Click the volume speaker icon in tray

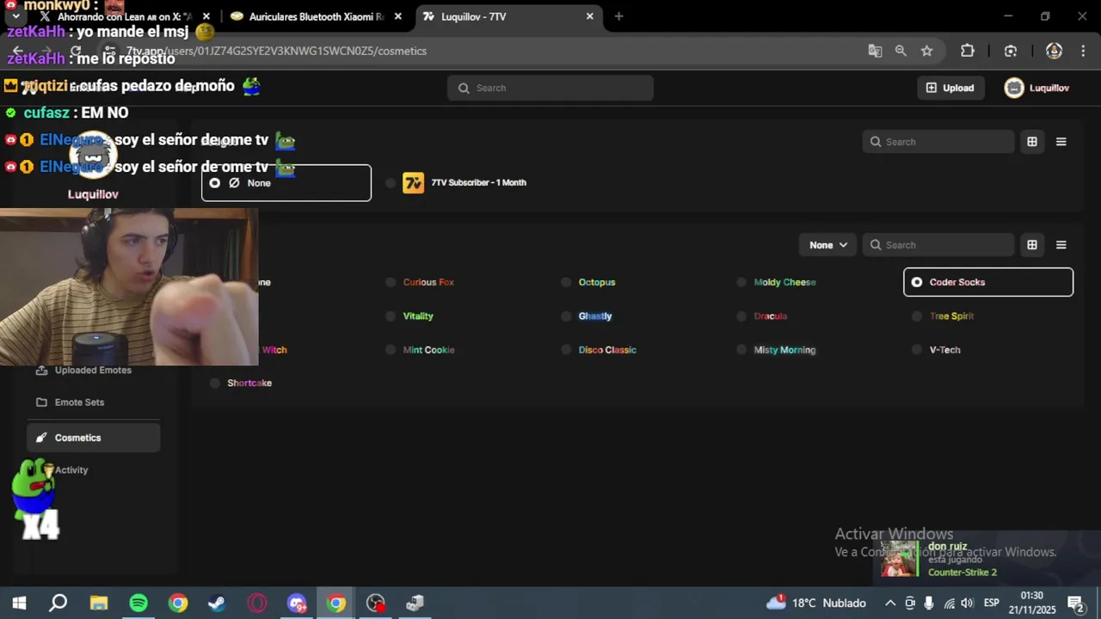[968, 604]
